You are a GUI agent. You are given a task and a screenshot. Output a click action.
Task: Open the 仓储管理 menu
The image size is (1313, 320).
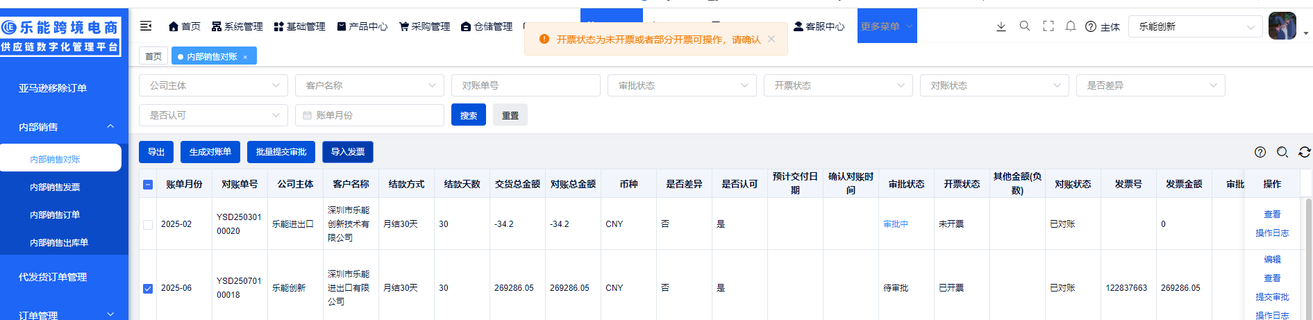[x=487, y=26]
